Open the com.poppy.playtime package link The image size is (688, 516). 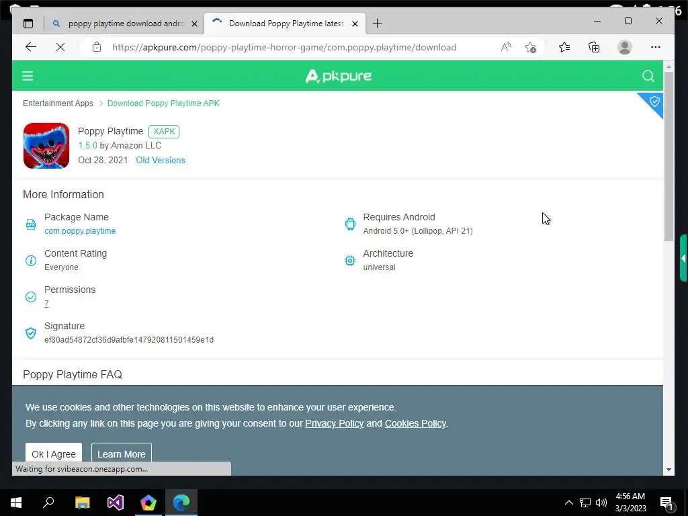click(80, 231)
